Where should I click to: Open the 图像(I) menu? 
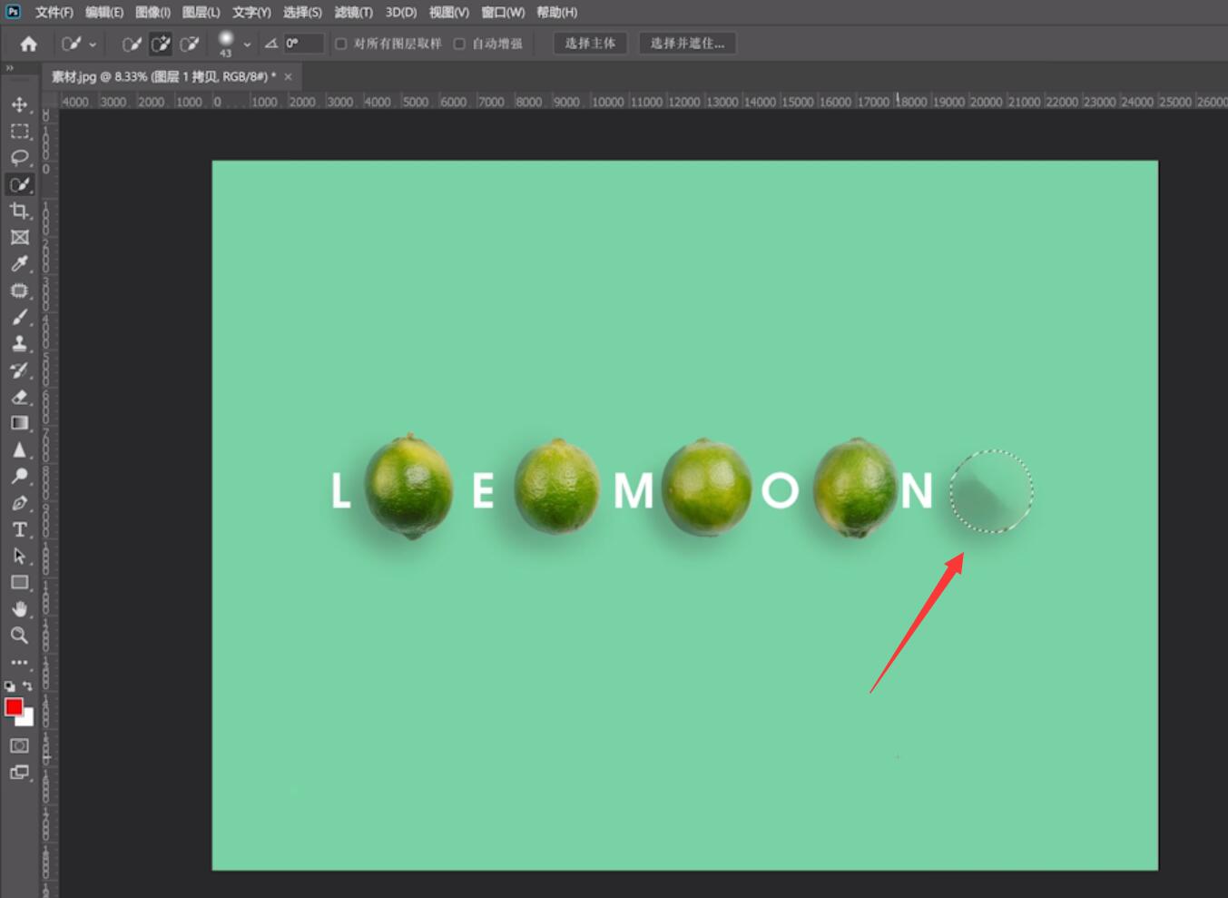tap(152, 12)
